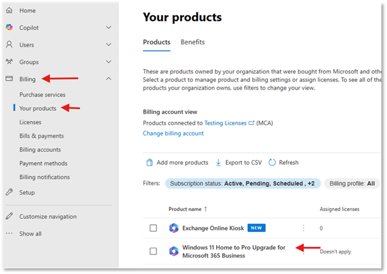Click the Copilot colorful logo icon
The image size is (387, 274).
9,28
